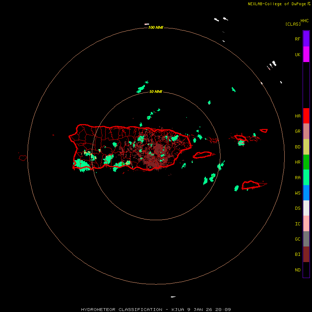Click the 'IC' legend label
Screen dimensions: 312x312
(x=297, y=224)
